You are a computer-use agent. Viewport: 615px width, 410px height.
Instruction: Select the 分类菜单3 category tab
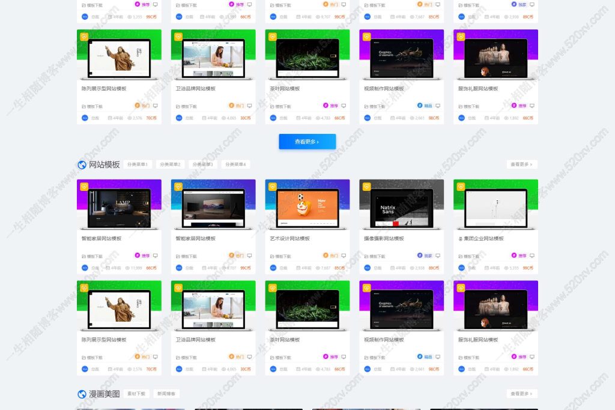click(x=203, y=163)
